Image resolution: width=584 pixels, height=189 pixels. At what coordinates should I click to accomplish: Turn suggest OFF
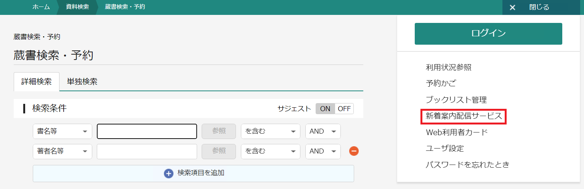tap(344, 108)
